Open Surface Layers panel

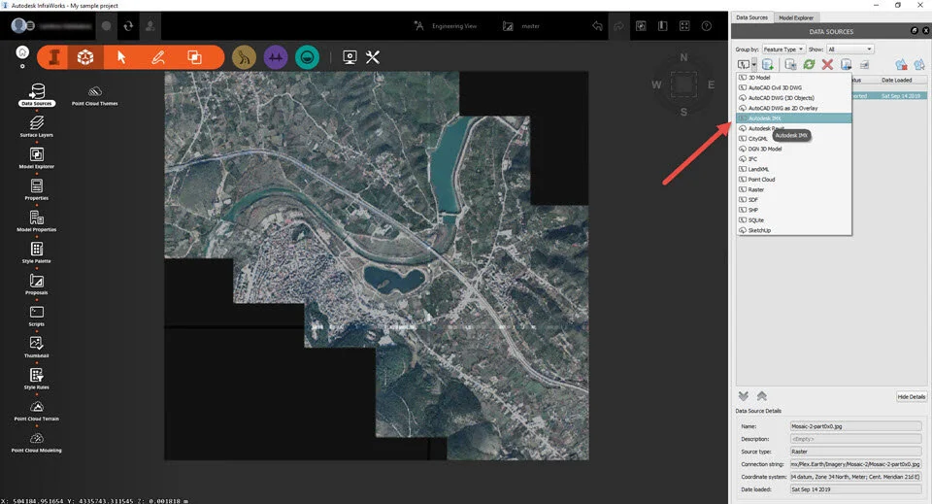tap(36, 126)
